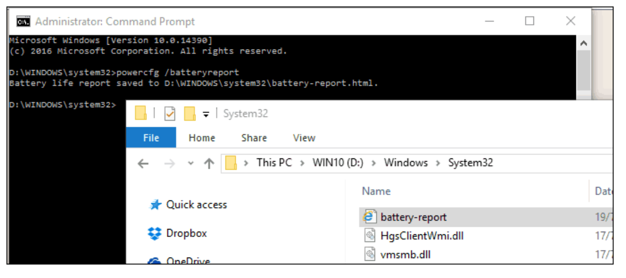Screen dimensions: 626x278
Task: Open the File tab
Action: click(151, 138)
